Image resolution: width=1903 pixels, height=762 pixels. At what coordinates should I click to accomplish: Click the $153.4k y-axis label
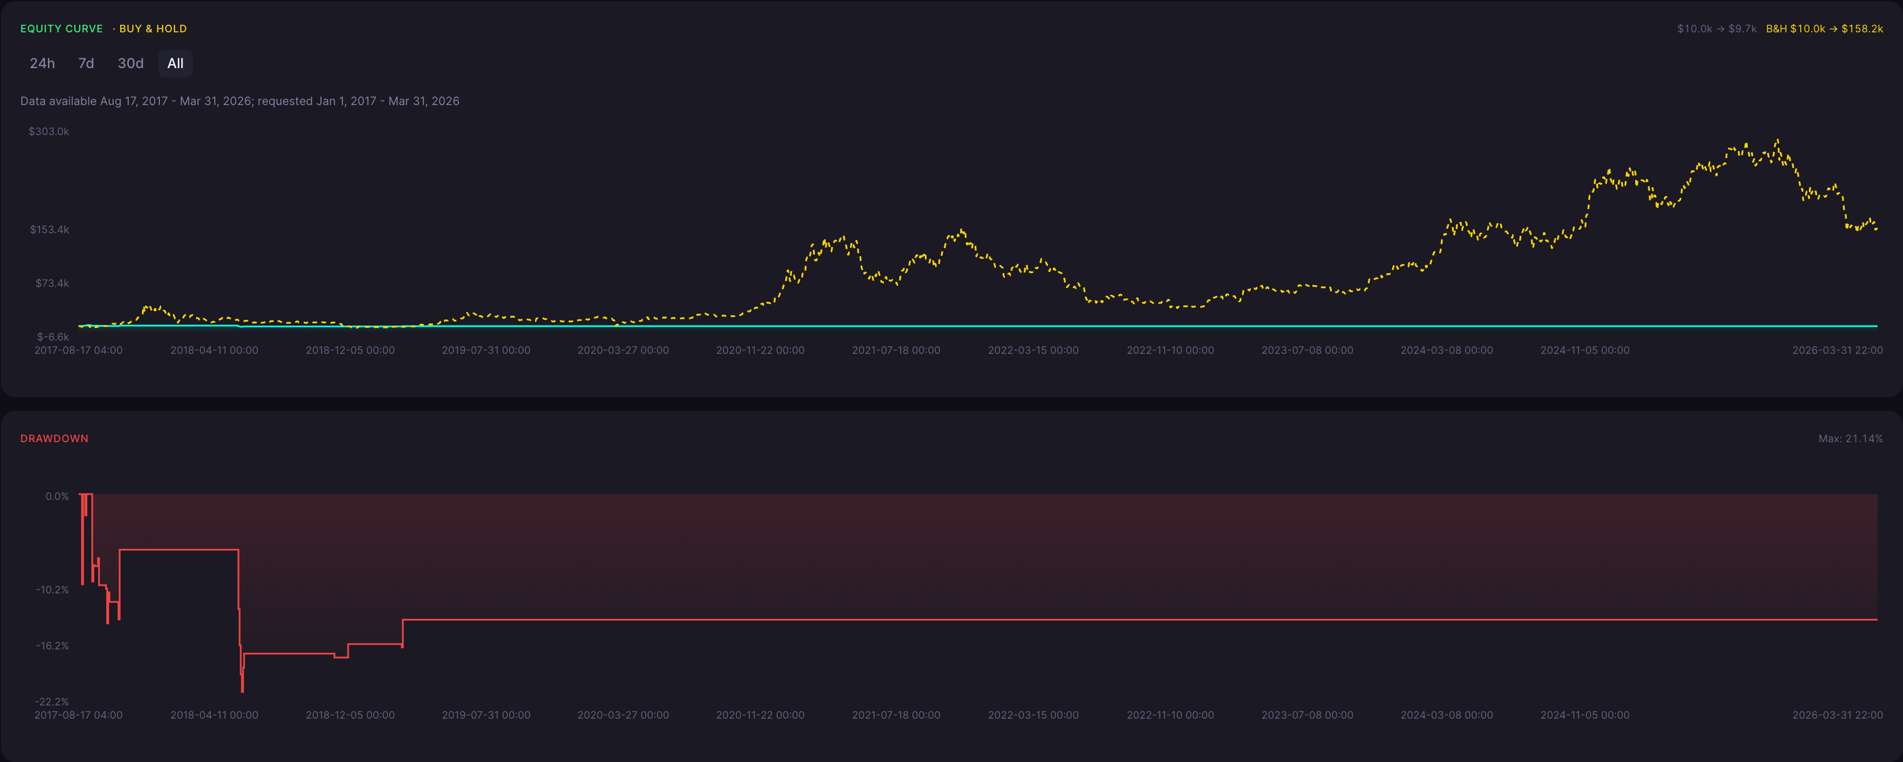point(50,230)
